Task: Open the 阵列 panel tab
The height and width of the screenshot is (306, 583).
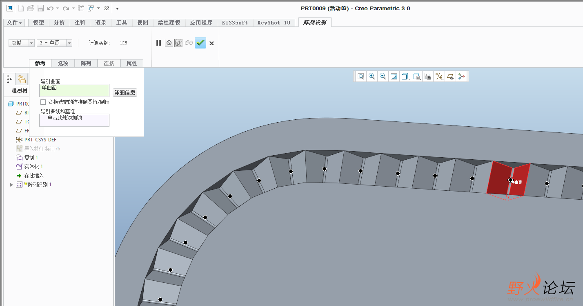Action: [x=86, y=63]
